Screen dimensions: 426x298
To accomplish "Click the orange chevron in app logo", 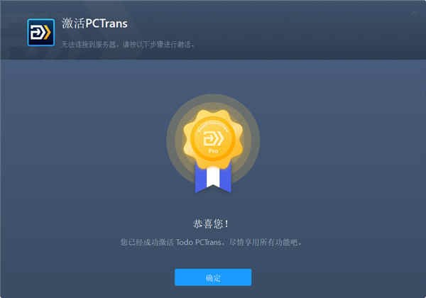I will 48,33.
